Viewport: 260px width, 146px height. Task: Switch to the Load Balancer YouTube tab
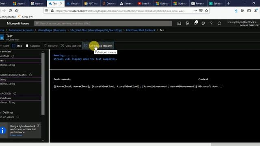tap(145, 3)
